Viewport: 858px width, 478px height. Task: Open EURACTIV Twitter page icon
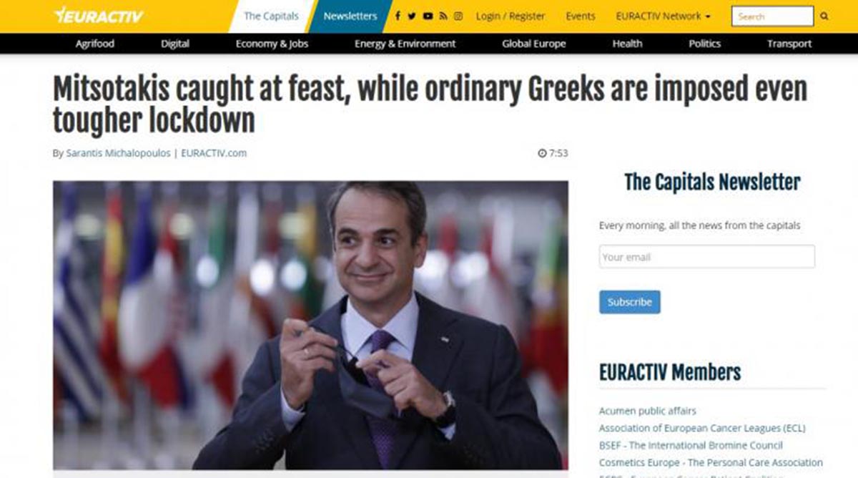pos(412,16)
